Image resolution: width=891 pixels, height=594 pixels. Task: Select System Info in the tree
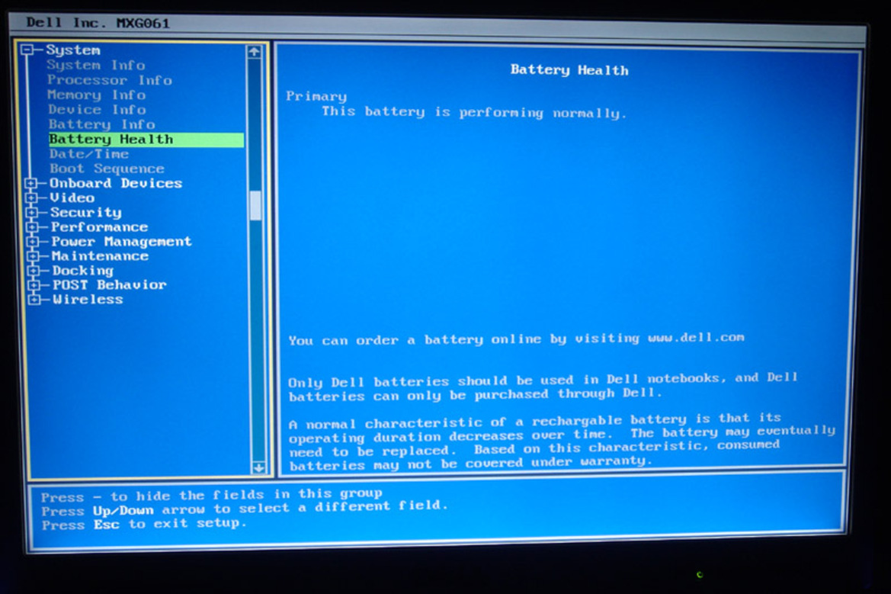point(95,65)
